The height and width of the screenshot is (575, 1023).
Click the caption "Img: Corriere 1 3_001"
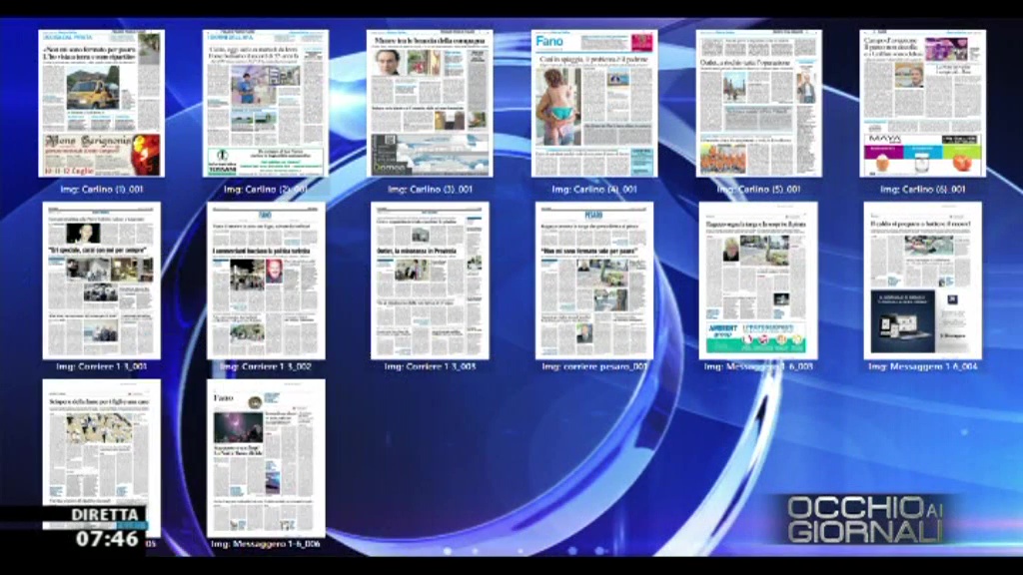pos(102,366)
